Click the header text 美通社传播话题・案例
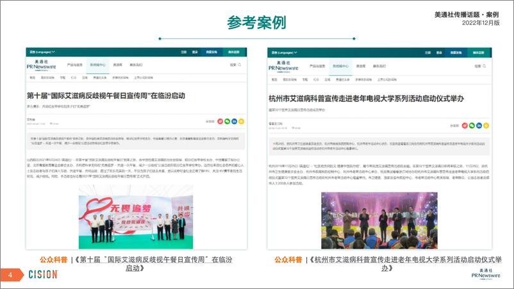The image size is (514, 289). tap(467, 15)
